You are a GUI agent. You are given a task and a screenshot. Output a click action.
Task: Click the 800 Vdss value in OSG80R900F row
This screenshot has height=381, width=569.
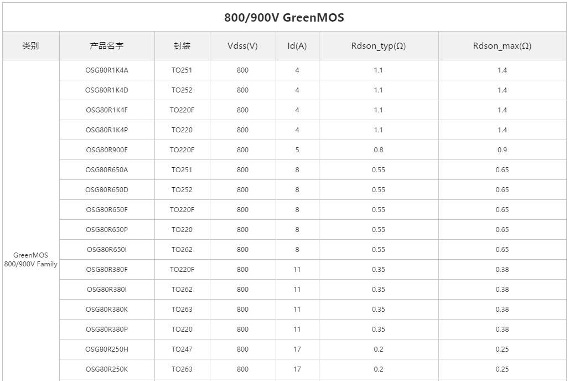(243, 150)
